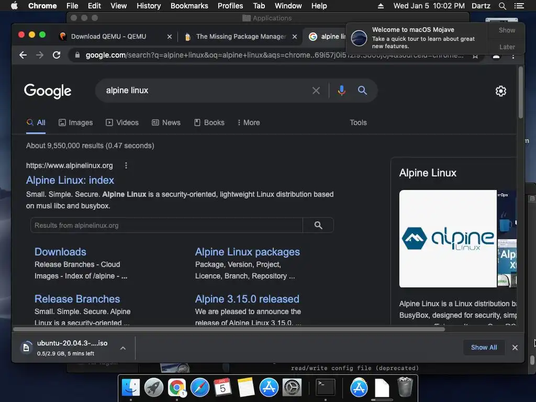Close the Download QEMU tab
The image size is (536, 402).
tap(170, 37)
